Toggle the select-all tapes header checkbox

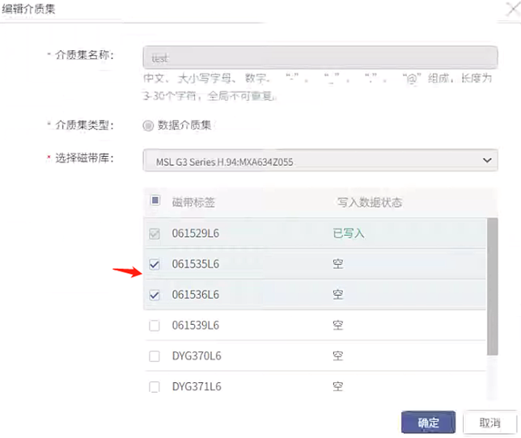point(155,200)
